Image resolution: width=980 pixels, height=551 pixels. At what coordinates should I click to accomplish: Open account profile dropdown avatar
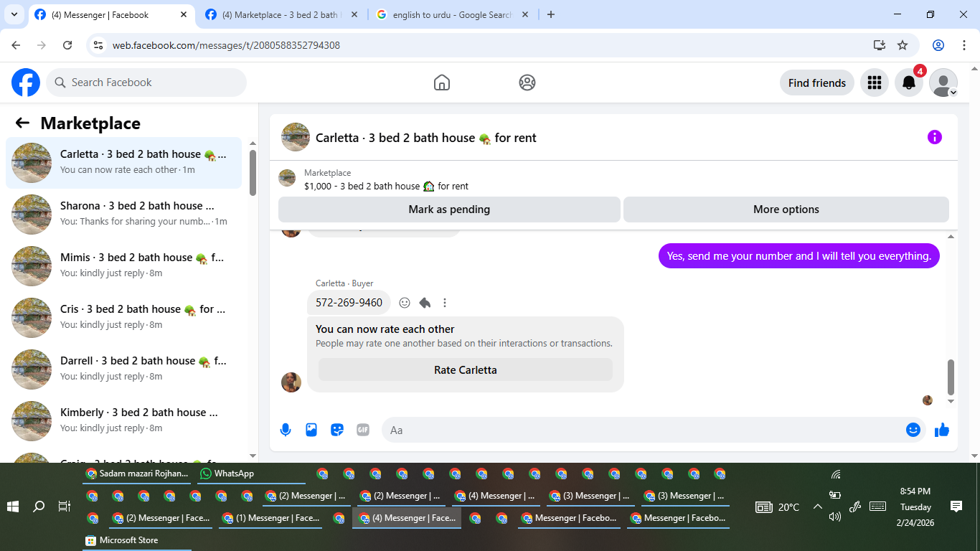coord(943,83)
